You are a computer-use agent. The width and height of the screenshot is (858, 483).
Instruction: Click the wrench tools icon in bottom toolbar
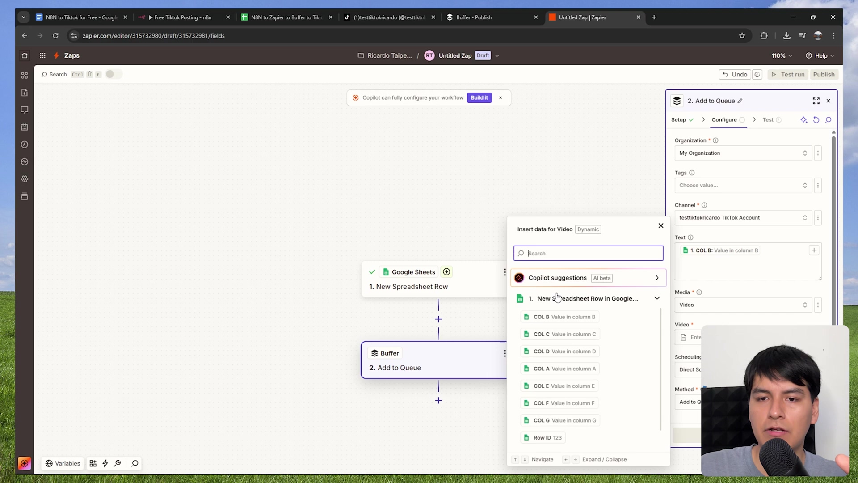tap(118, 463)
